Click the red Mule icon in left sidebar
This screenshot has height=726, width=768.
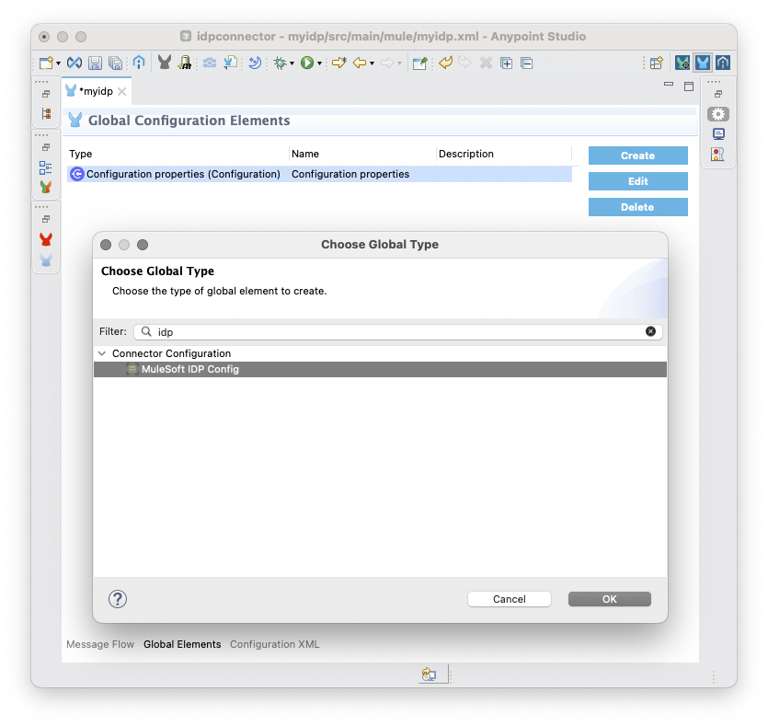click(x=45, y=239)
